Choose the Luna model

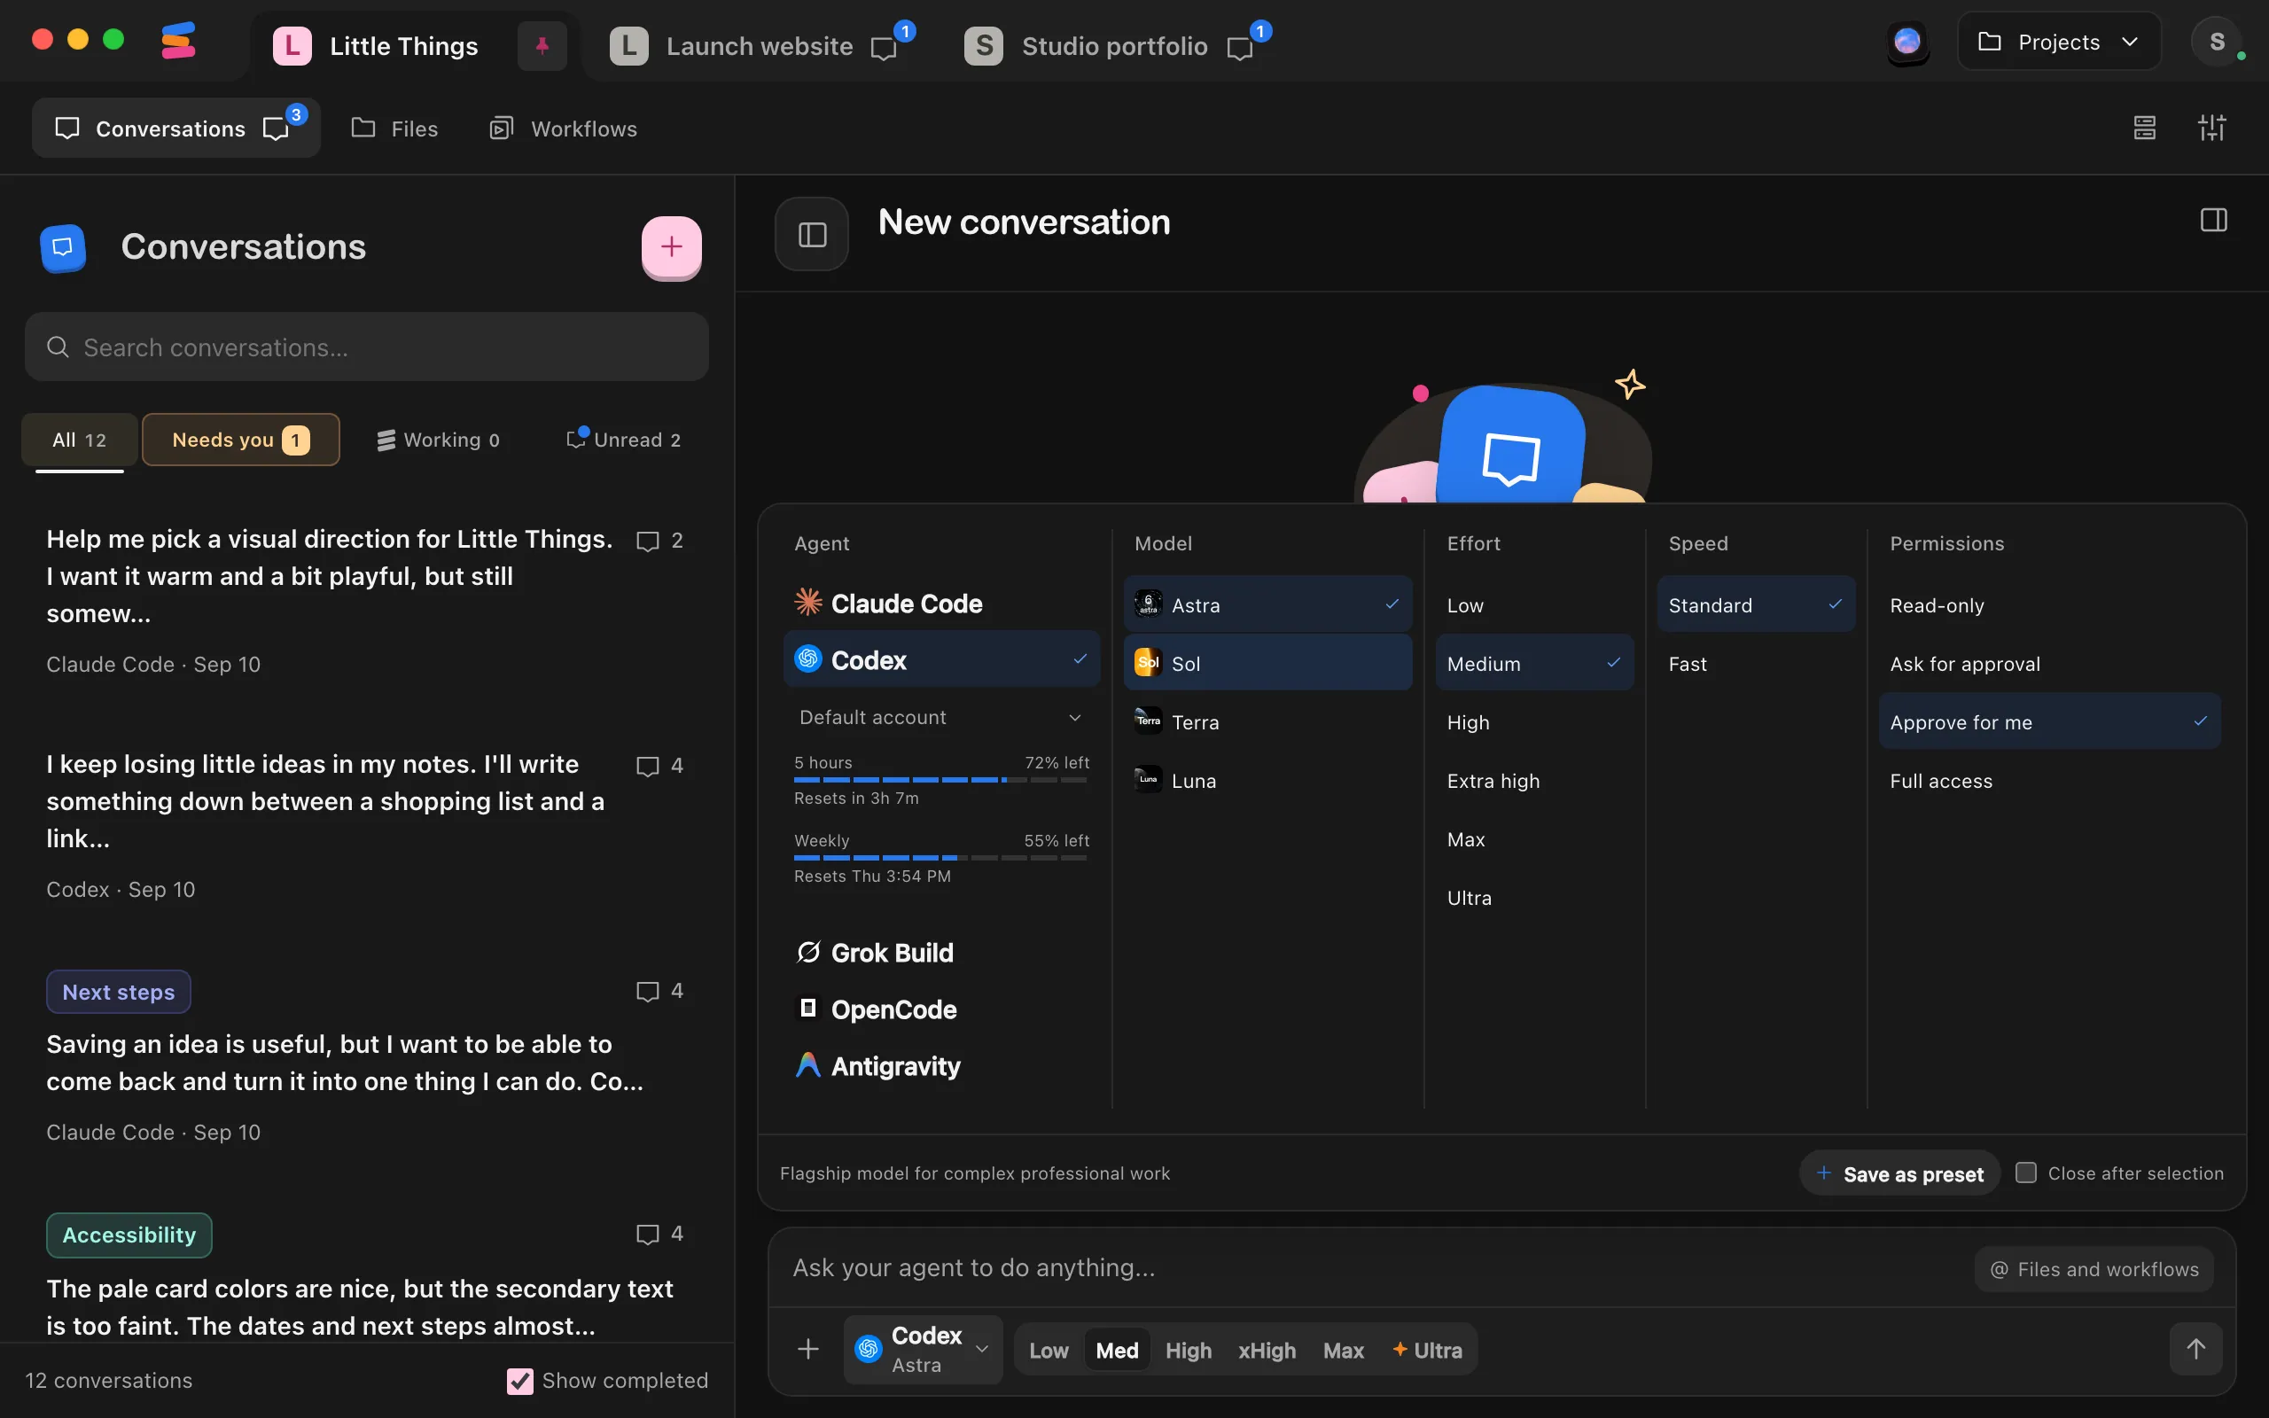[x=1267, y=781]
